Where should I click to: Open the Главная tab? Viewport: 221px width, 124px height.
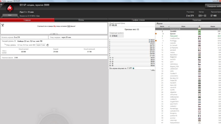click(27, 20)
